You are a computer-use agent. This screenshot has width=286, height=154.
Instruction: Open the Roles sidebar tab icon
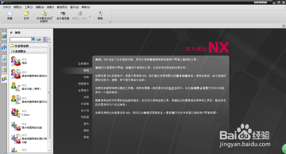click(x=4, y=79)
